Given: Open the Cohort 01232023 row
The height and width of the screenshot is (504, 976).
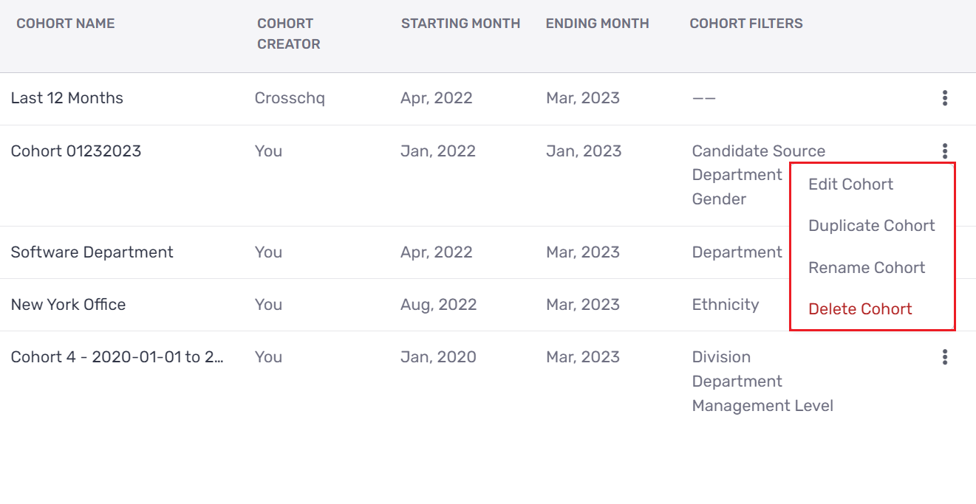Looking at the screenshot, I should [76, 151].
